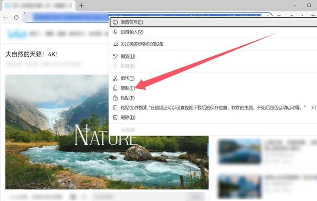Screen dimensions: 317x201
Task: Select 复制(C) copy entry
Action: coord(213,88)
